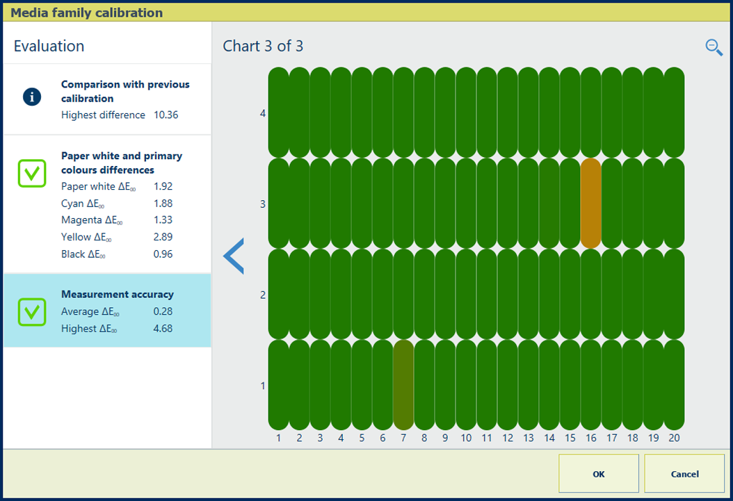Click the blue info icon for previous calibration
This screenshot has height=501, width=733.
32,97
